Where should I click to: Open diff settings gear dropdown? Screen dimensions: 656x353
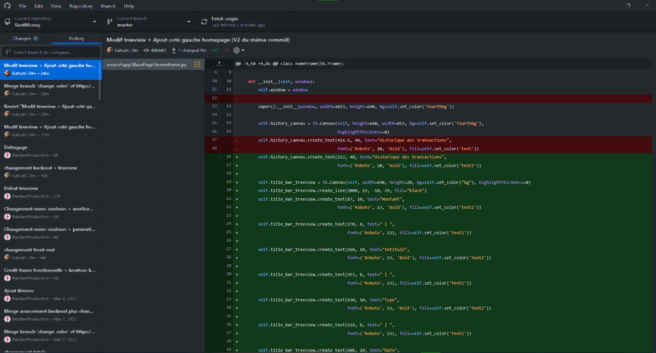tap(239, 50)
